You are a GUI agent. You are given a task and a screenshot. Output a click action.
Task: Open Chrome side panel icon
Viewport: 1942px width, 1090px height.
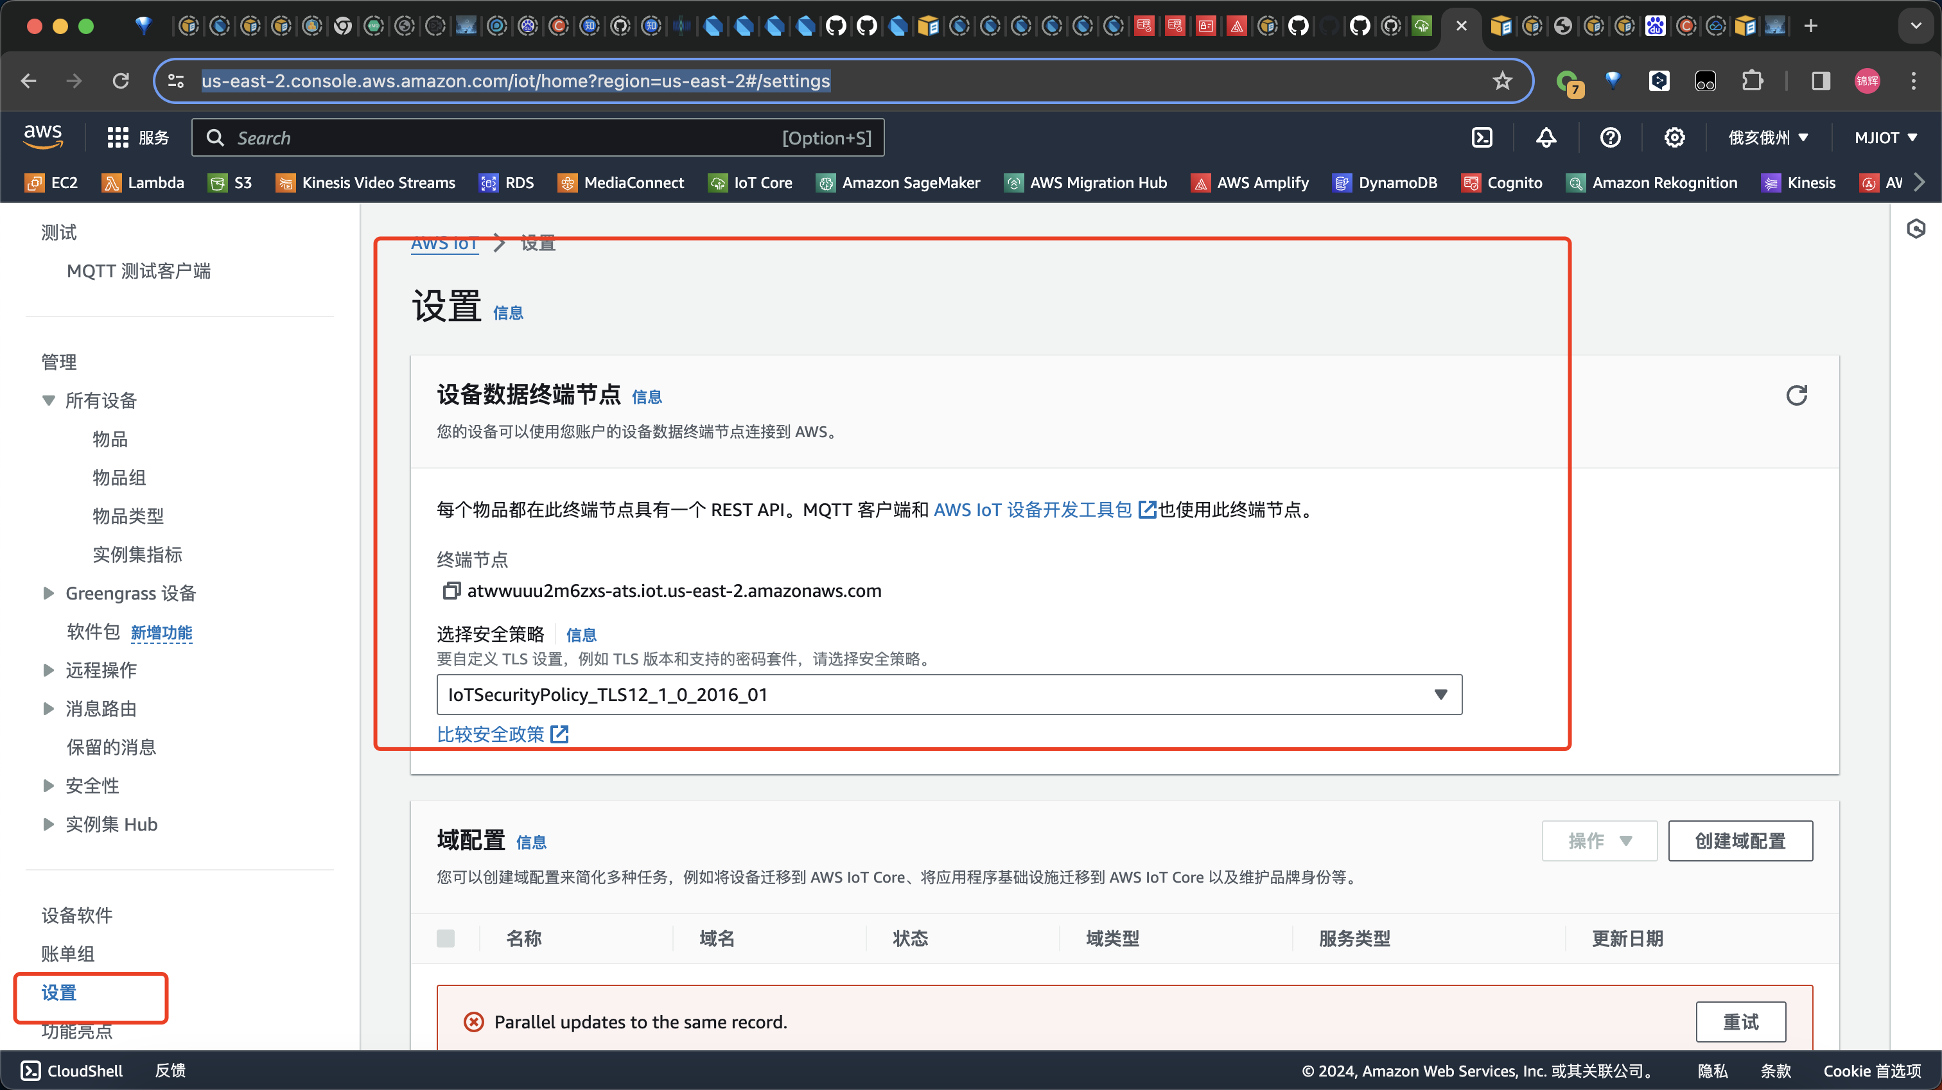pos(1821,81)
